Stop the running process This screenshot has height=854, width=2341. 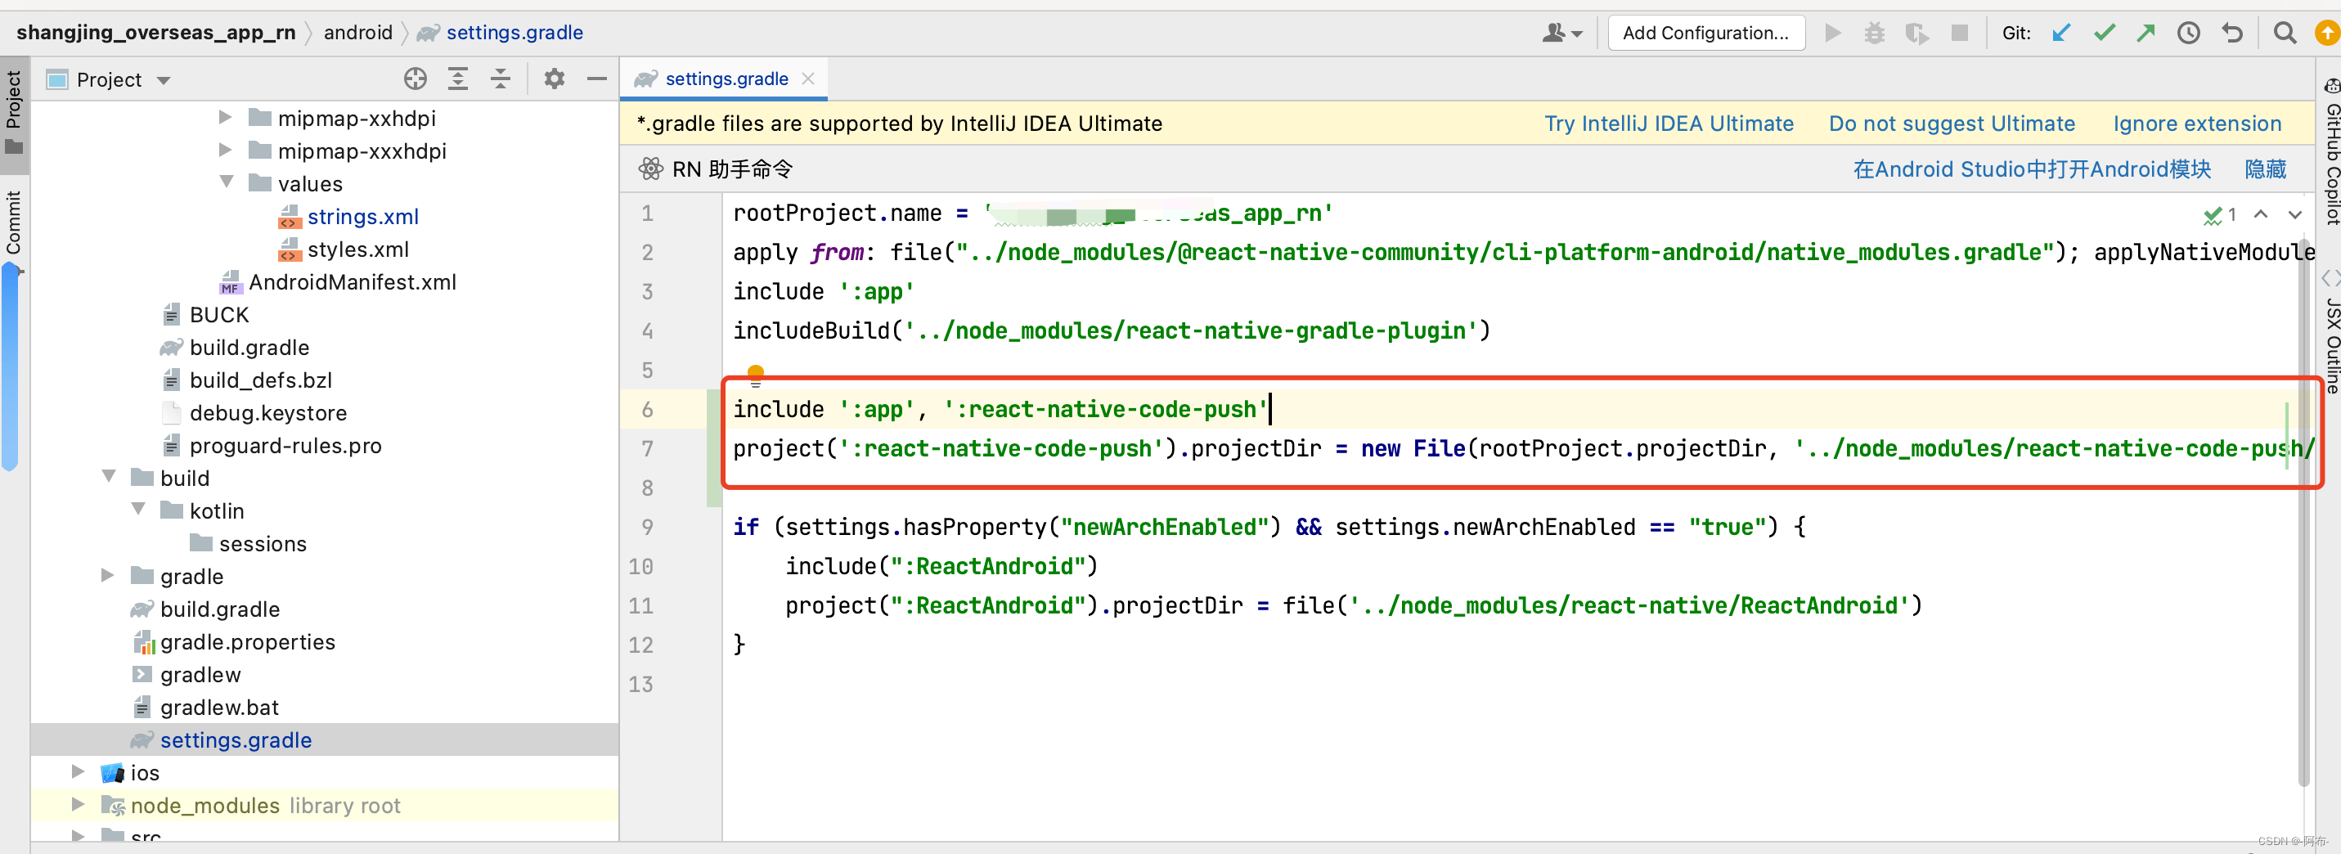[1960, 33]
